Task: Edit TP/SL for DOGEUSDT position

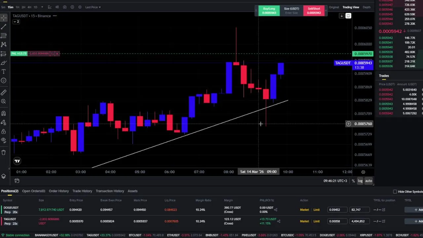Action: click(383, 210)
